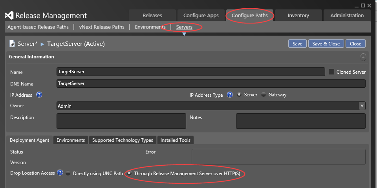Image resolution: width=377 pixels, height=188 pixels.
Task: Maximize the Release Management window
Action: 363,5
